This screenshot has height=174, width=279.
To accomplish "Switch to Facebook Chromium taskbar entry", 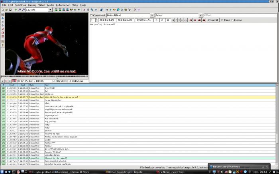I will (x=67, y=172).
